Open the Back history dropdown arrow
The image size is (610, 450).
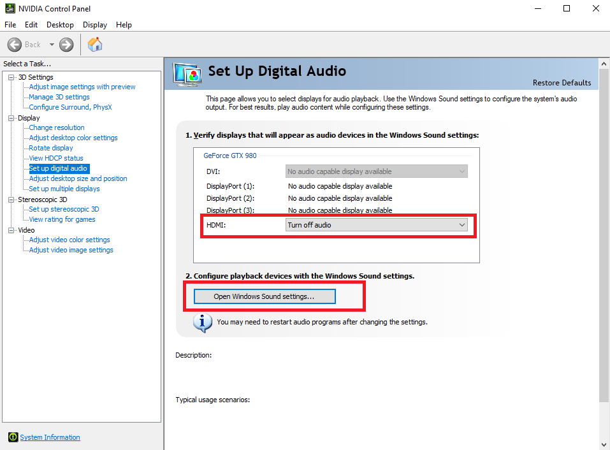coord(52,45)
